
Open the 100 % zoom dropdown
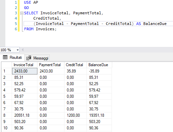pyautogui.click(x=18, y=50)
